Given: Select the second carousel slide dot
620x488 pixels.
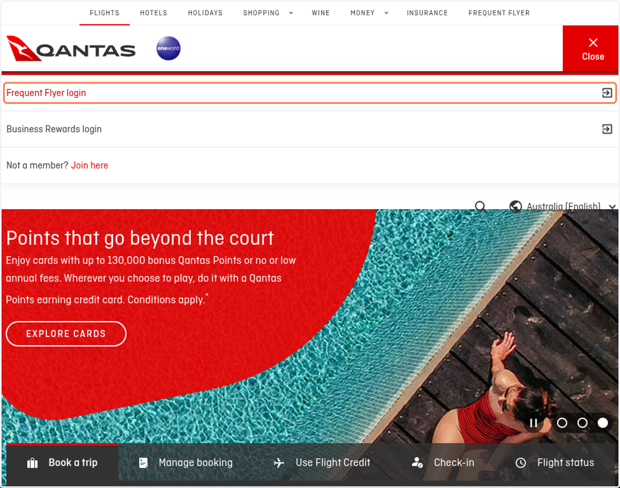Looking at the screenshot, I should [582, 423].
